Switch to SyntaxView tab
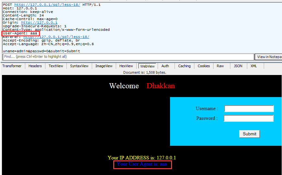This screenshot has width=282, height=175. click(79, 66)
